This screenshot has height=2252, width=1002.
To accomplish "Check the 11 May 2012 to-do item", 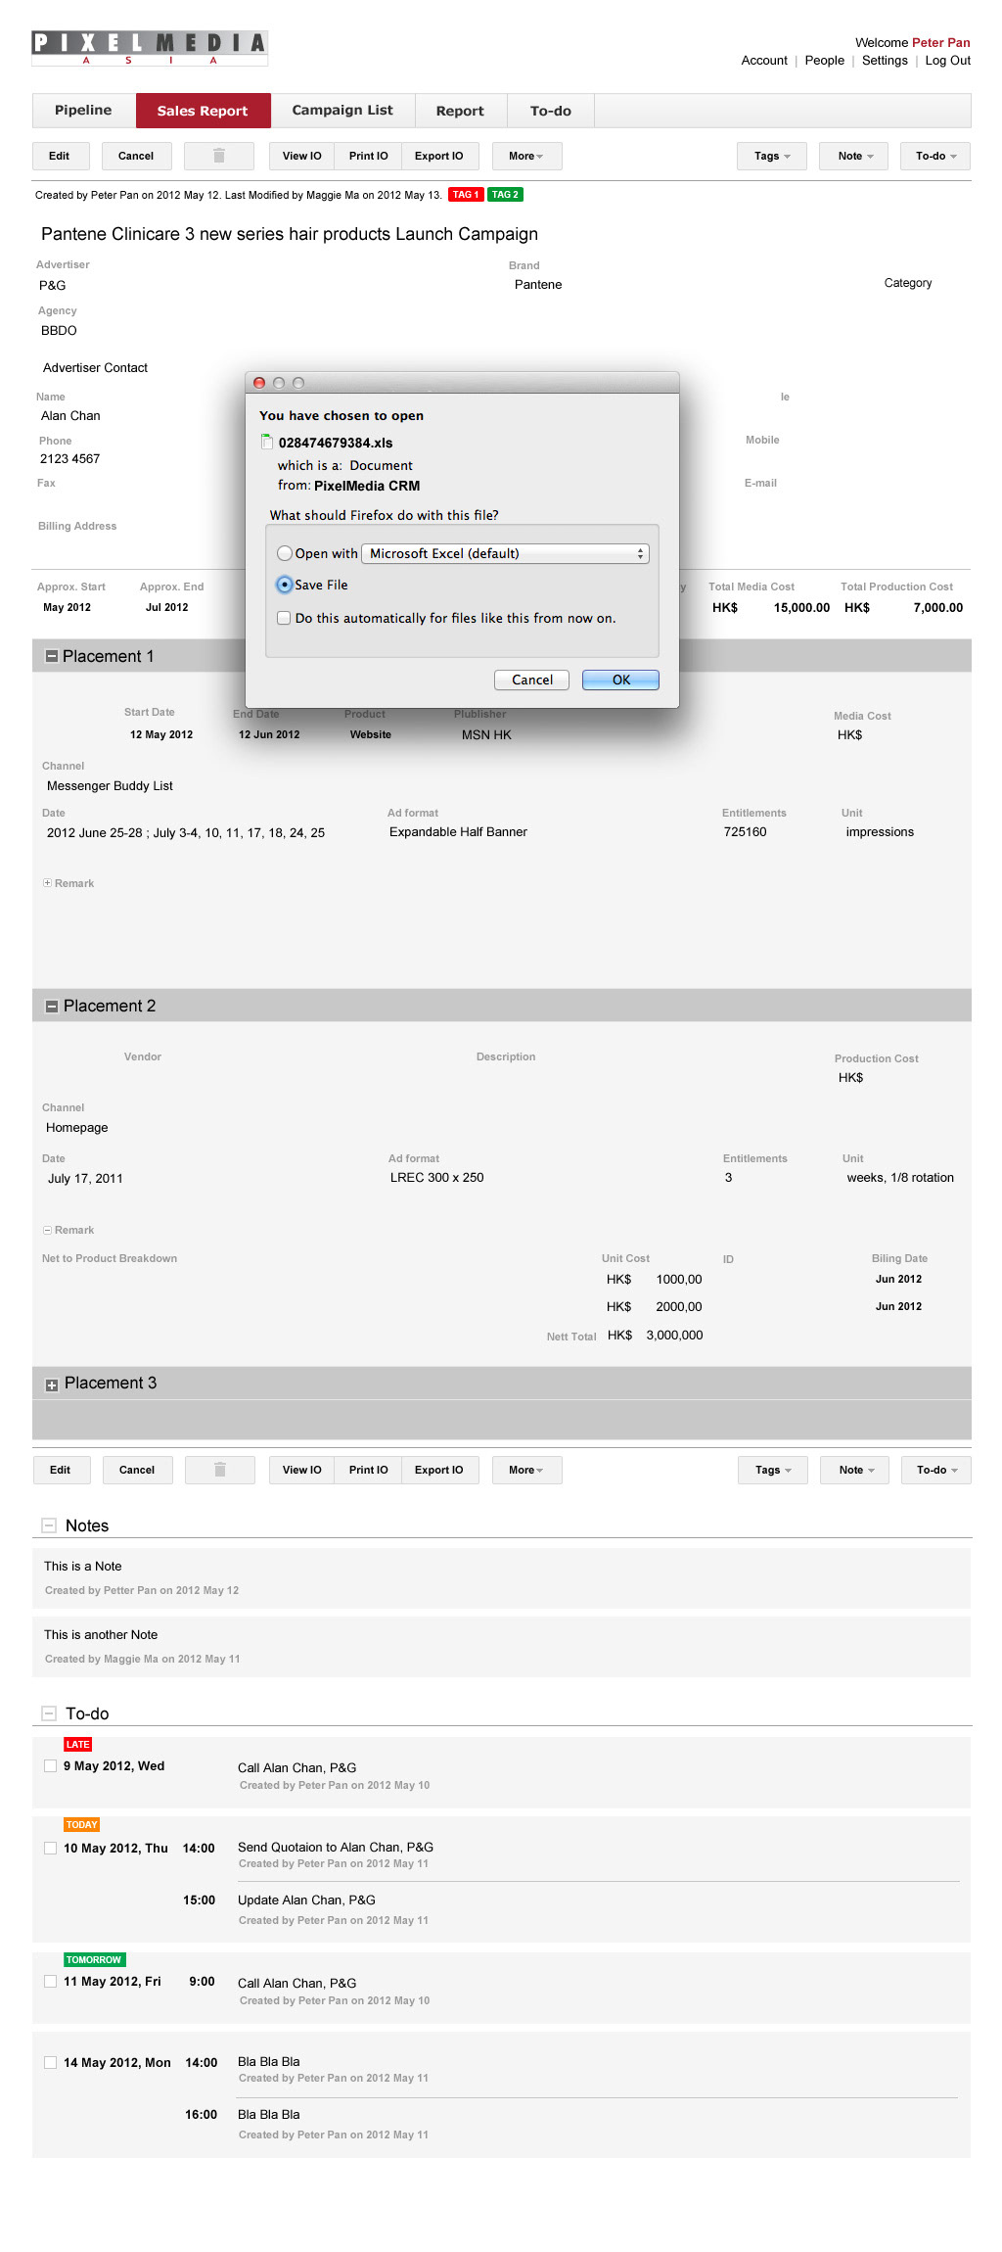I will pyautogui.click(x=50, y=1982).
